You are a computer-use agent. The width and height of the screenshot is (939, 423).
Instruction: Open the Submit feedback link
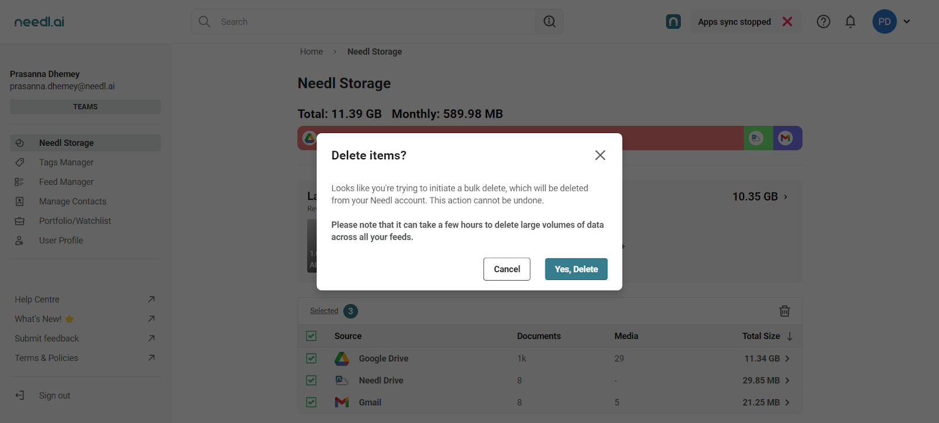[47, 339]
